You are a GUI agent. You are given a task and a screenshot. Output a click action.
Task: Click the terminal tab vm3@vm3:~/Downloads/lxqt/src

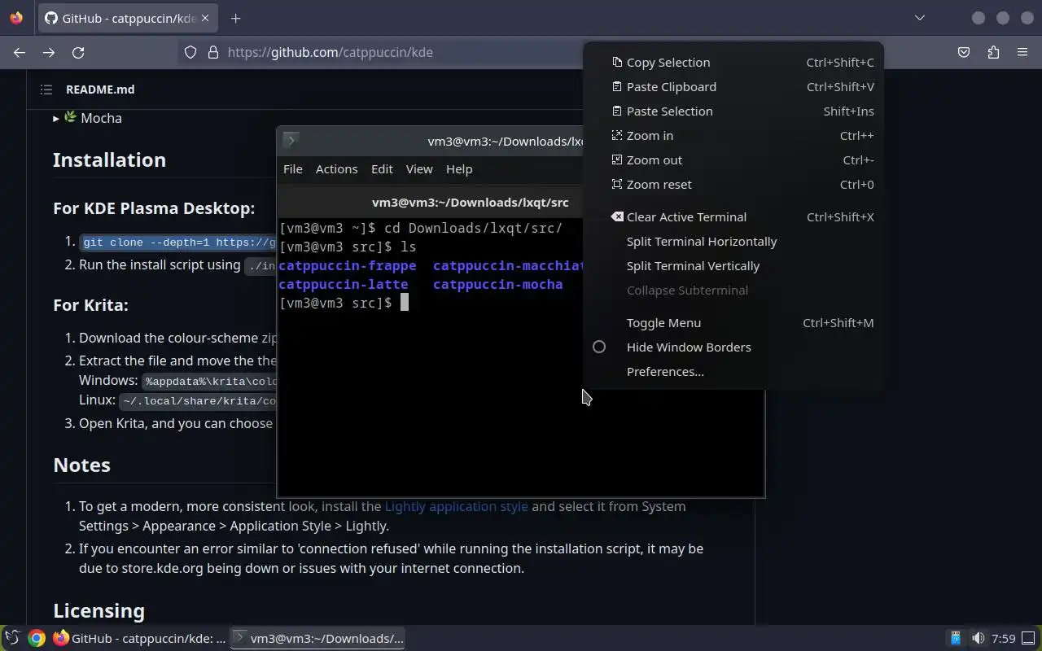pyautogui.click(x=470, y=202)
